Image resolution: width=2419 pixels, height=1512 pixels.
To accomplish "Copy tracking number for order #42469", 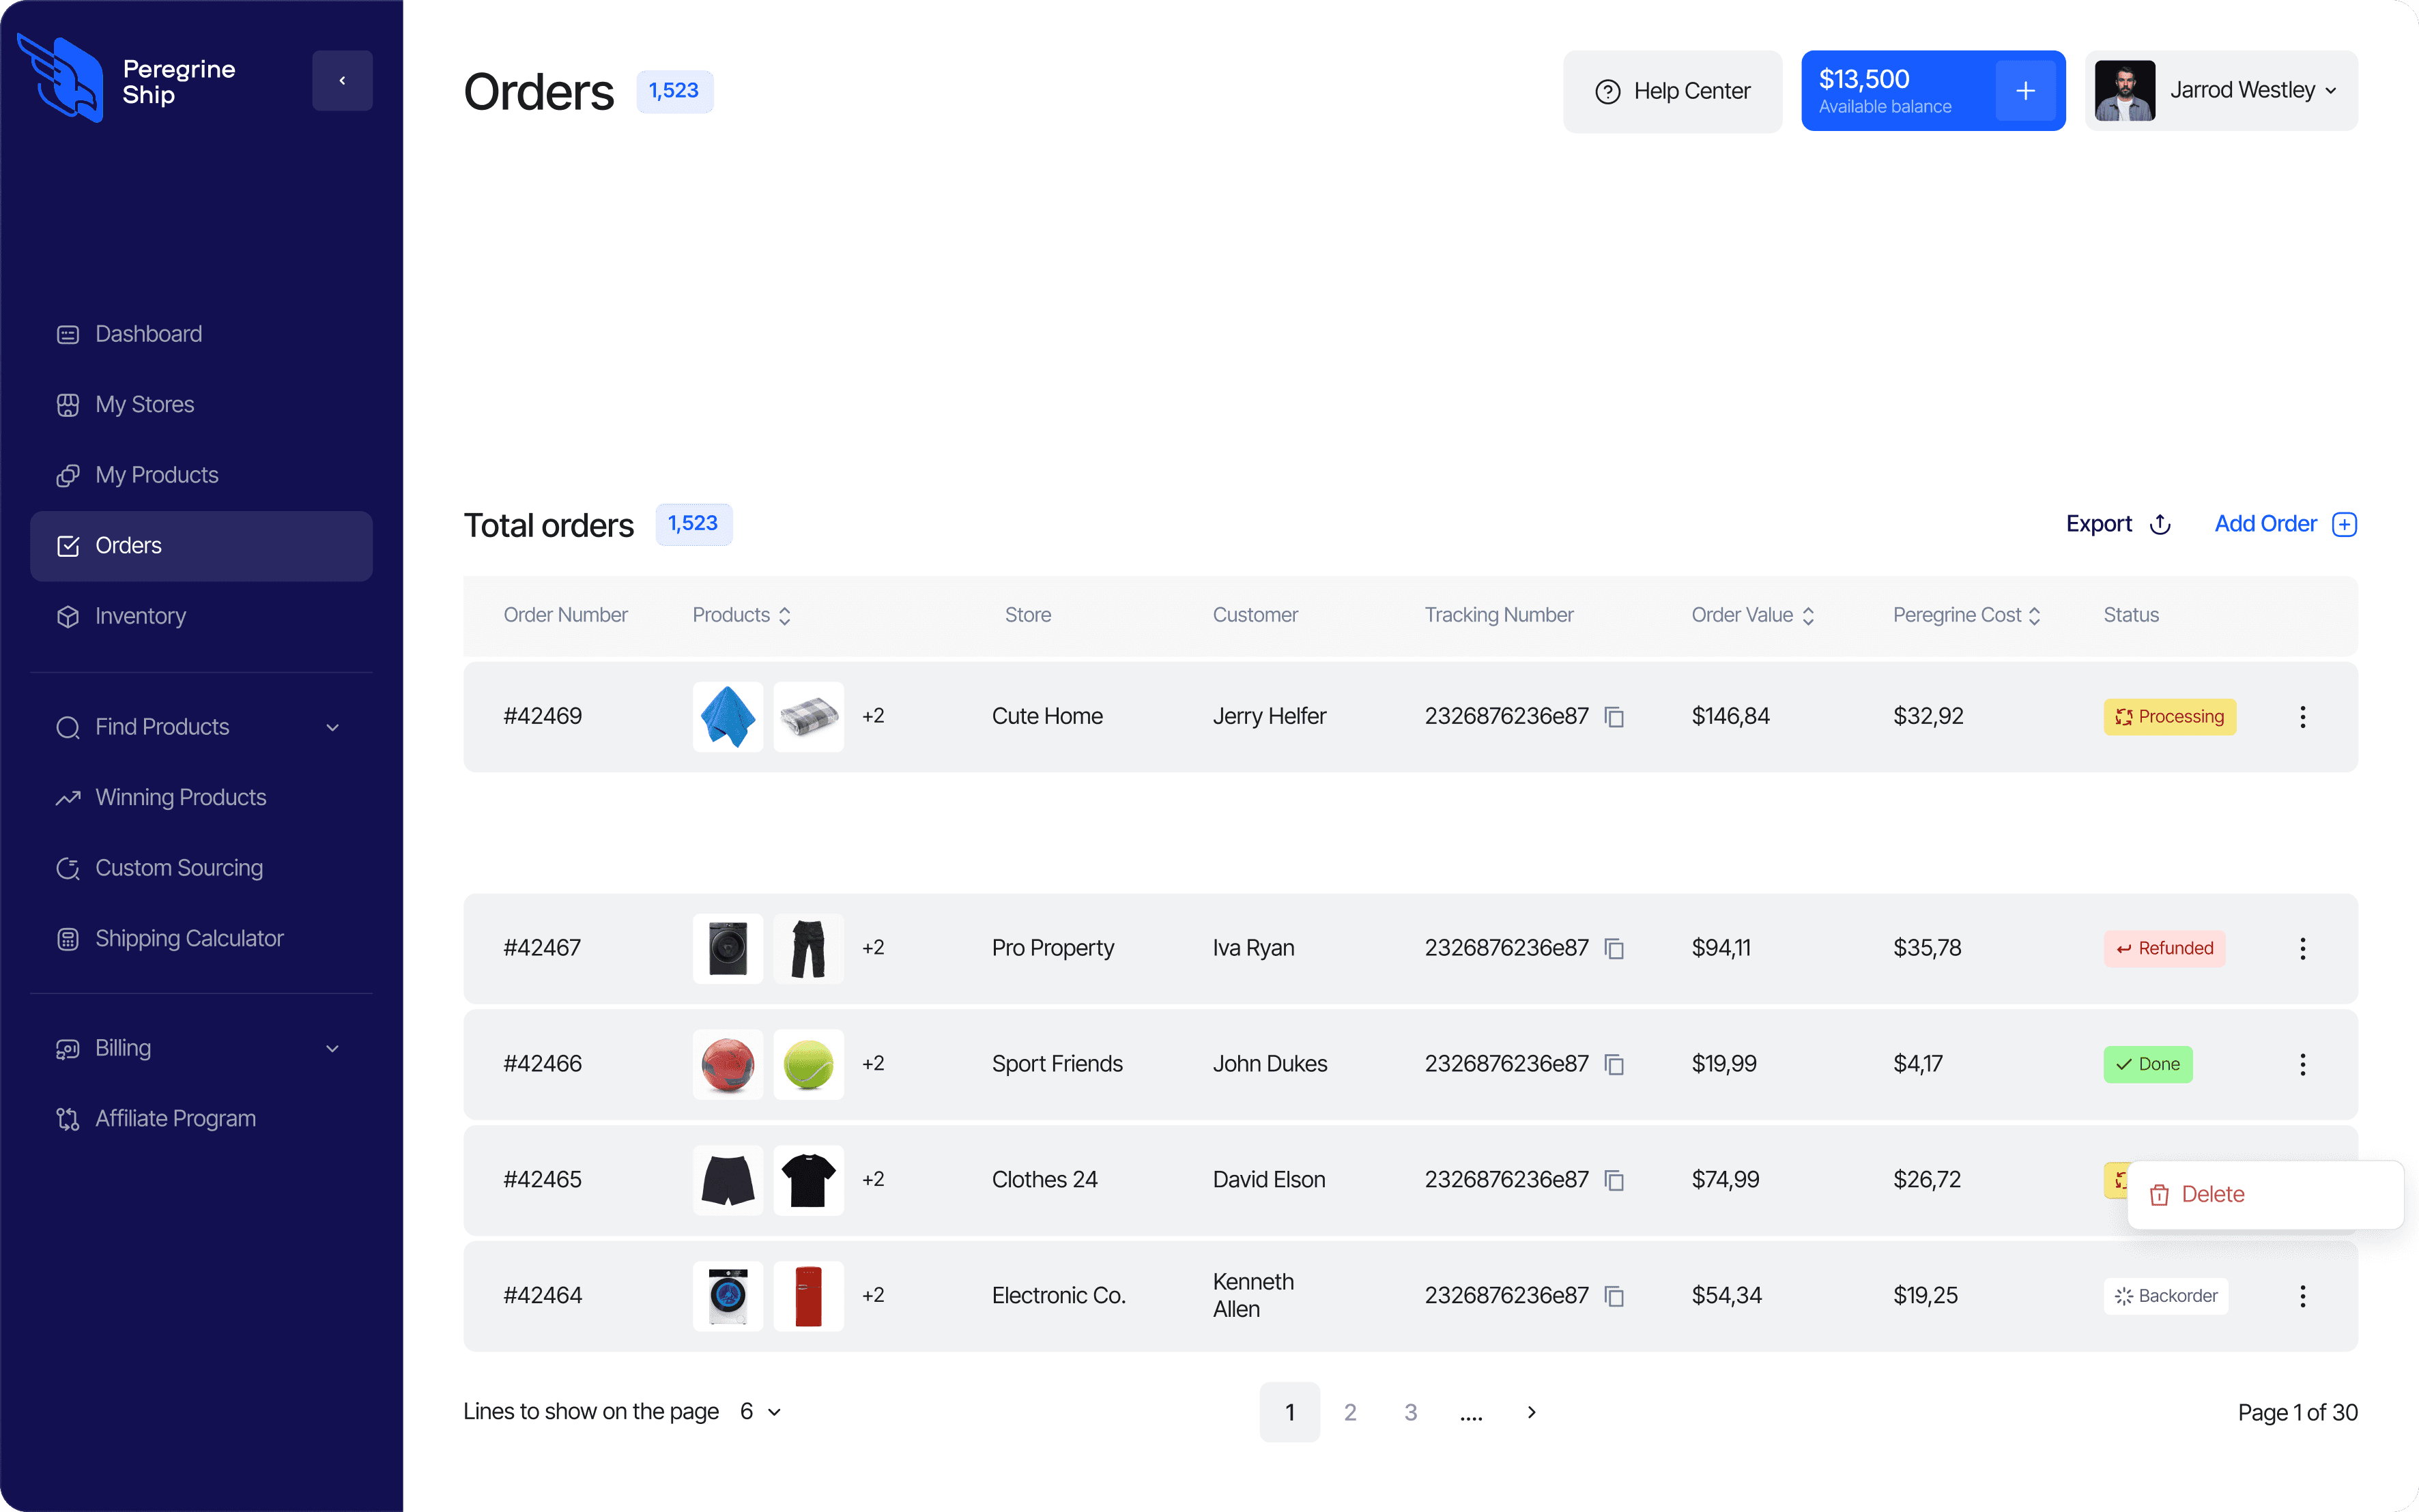I will pyautogui.click(x=1614, y=717).
